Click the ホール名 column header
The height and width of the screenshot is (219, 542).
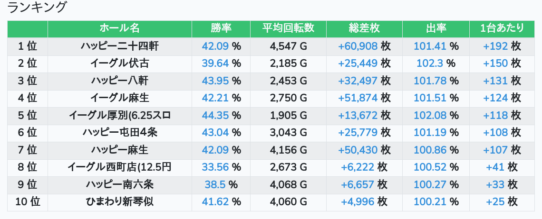pyautogui.click(x=119, y=28)
